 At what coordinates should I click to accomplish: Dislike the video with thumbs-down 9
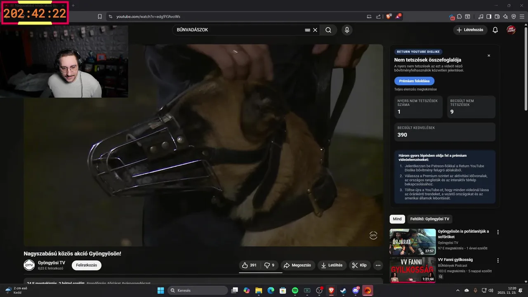269,265
